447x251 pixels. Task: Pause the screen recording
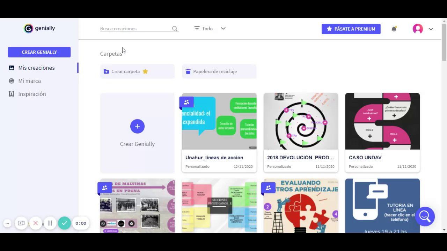50,223
